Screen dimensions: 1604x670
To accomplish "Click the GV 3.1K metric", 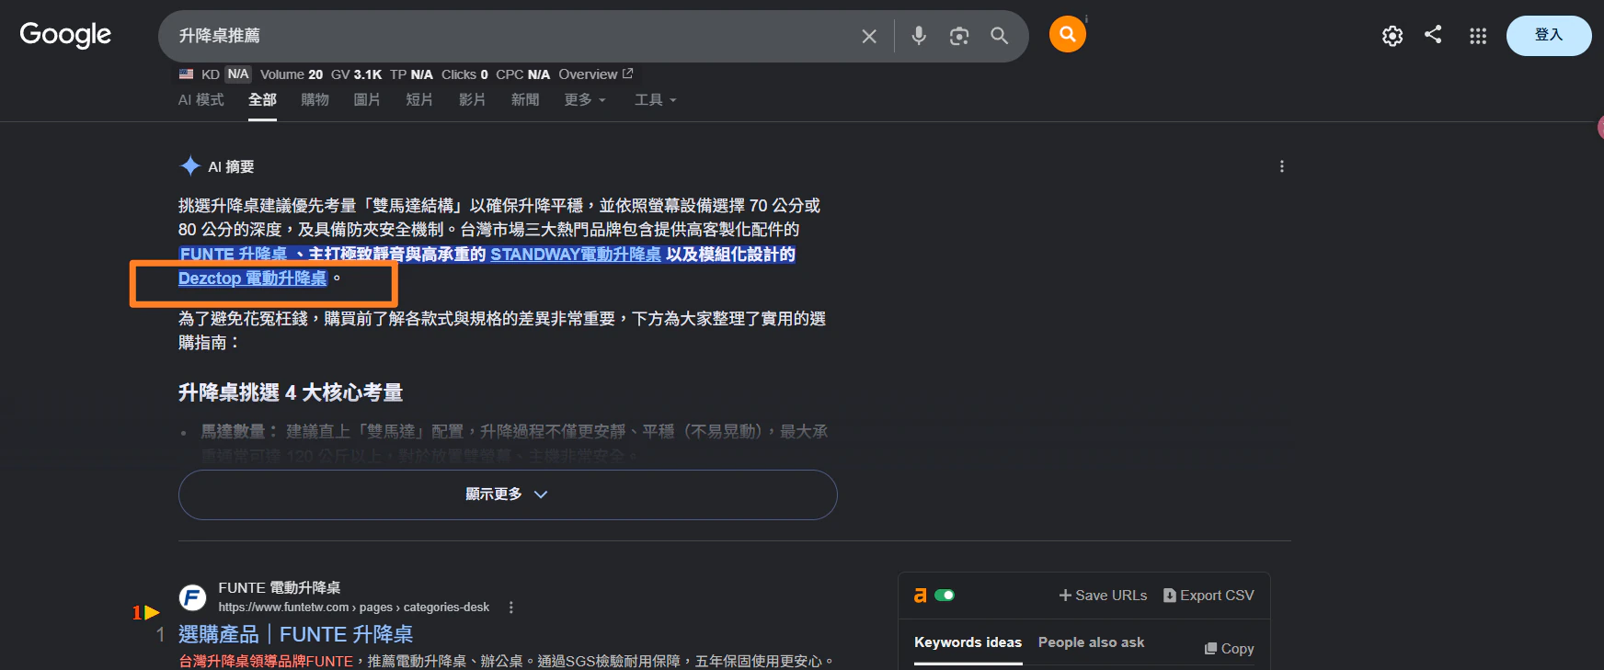I will tap(356, 74).
